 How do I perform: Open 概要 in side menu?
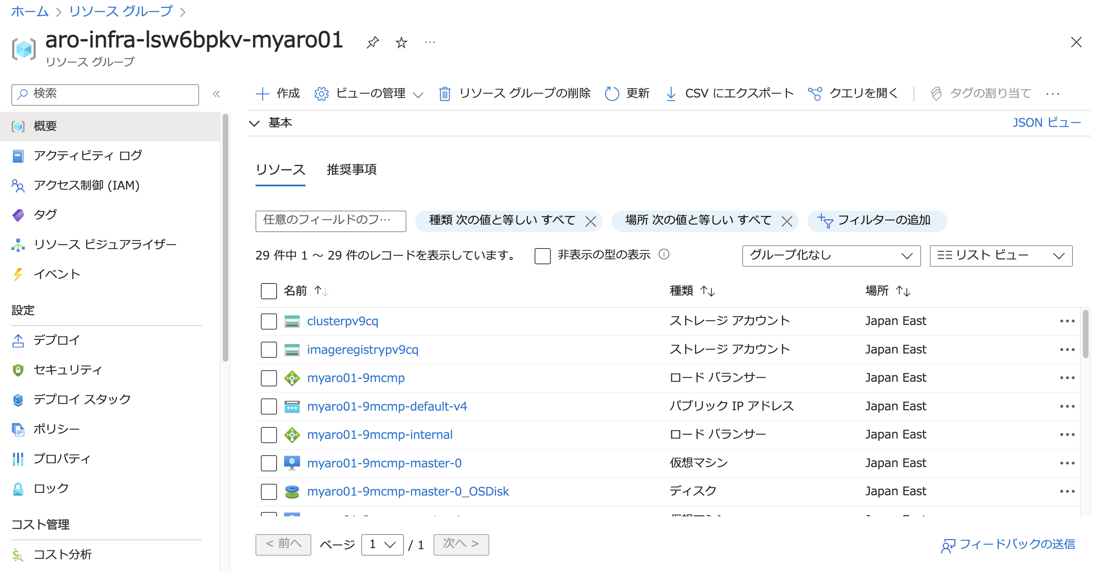110,126
